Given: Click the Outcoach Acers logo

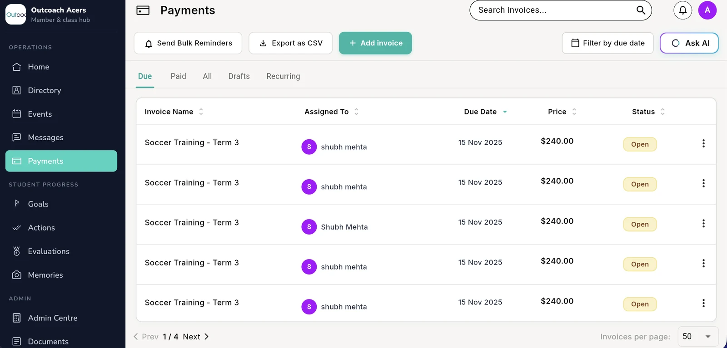Looking at the screenshot, I should point(15,15).
